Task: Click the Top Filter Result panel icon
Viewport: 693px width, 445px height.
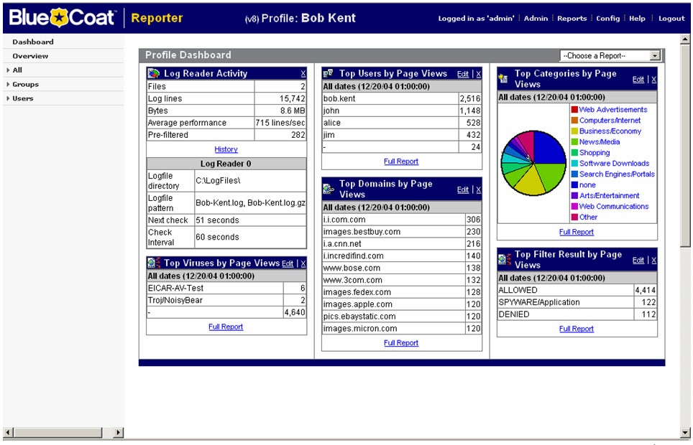Action: click(504, 260)
